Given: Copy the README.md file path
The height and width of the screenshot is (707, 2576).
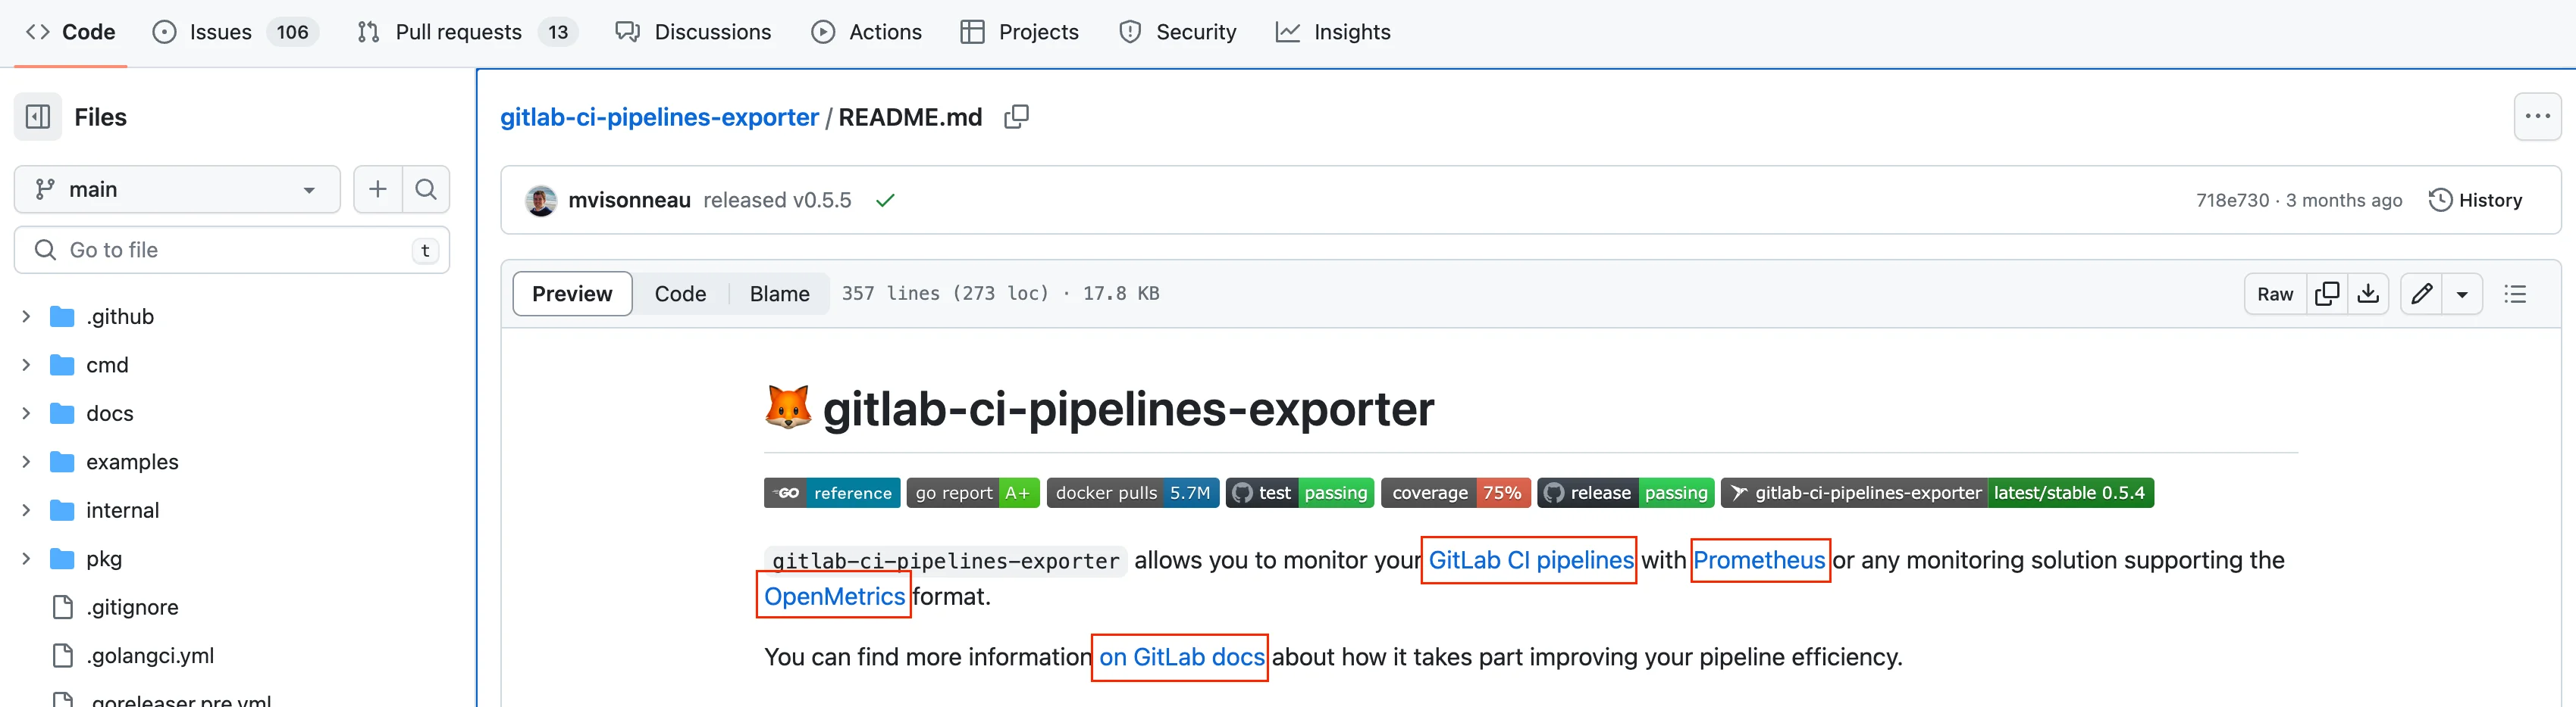Looking at the screenshot, I should [1016, 117].
